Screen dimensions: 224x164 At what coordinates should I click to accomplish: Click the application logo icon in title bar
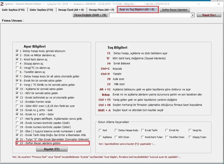2,4
